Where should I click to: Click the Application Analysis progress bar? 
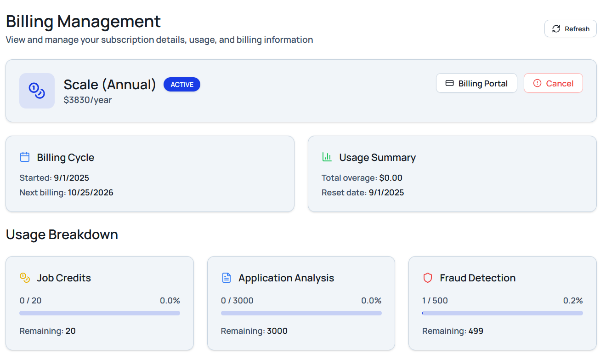pyautogui.click(x=301, y=313)
